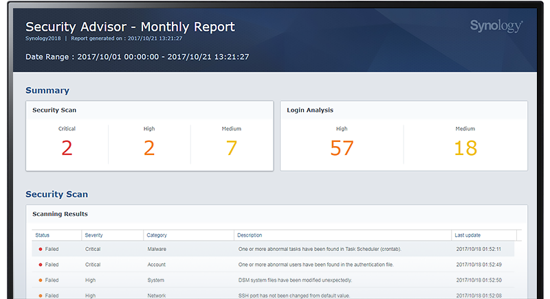Click the Last update column header

click(x=467, y=235)
